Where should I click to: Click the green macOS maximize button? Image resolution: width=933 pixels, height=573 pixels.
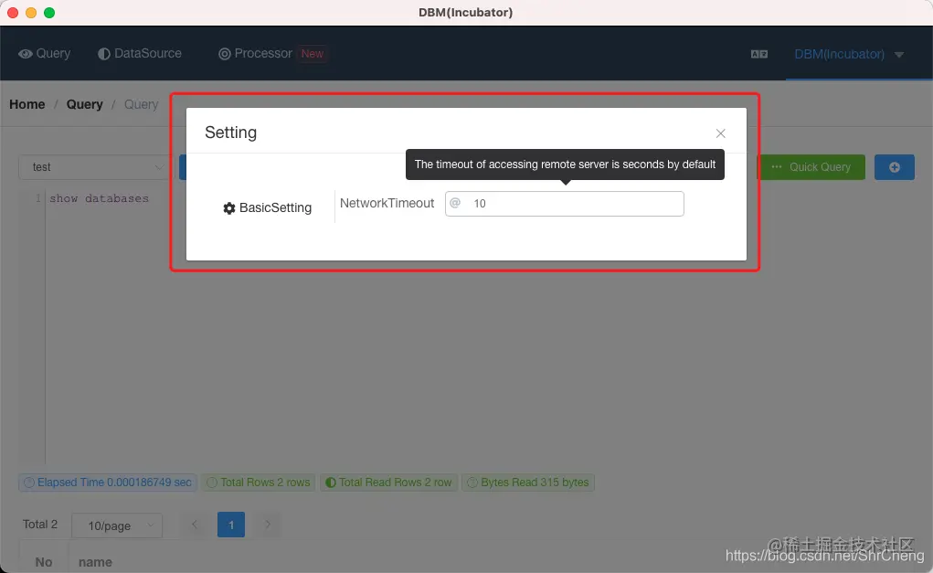click(49, 13)
